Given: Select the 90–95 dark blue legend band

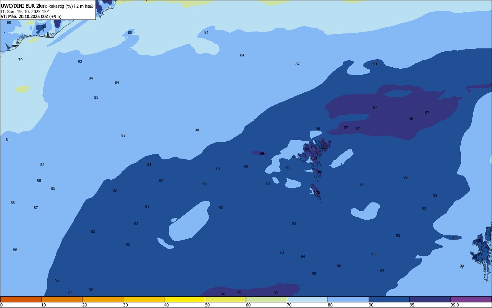Looking at the screenshot, I should pos(389,299).
